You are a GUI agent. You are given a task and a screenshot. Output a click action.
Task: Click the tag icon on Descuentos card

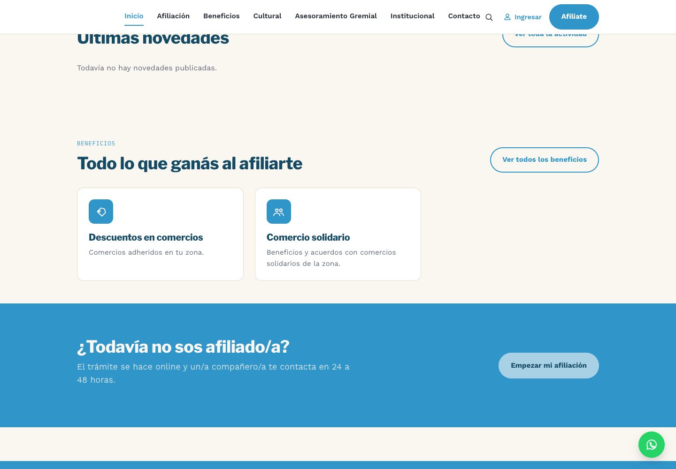coord(101,212)
